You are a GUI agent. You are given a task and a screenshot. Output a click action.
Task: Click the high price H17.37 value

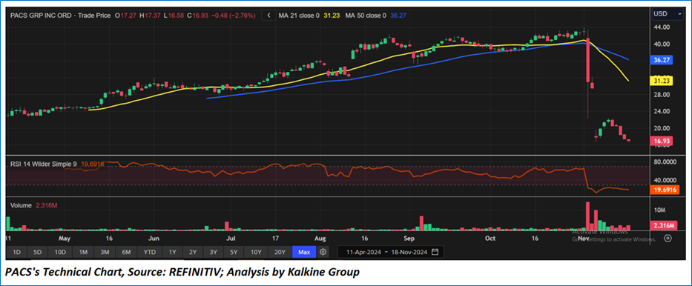pyautogui.click(x=150, y=16)
